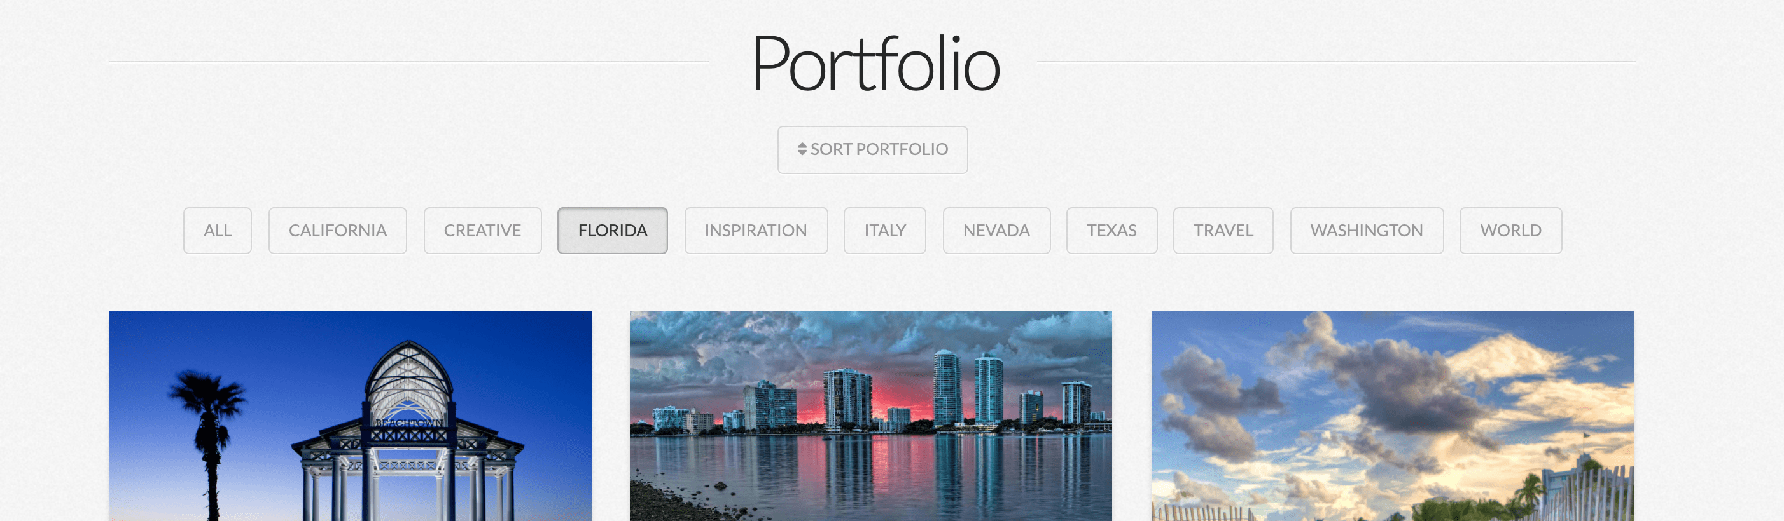
Task: Toggle the active Florida filter
Action: 612,231
